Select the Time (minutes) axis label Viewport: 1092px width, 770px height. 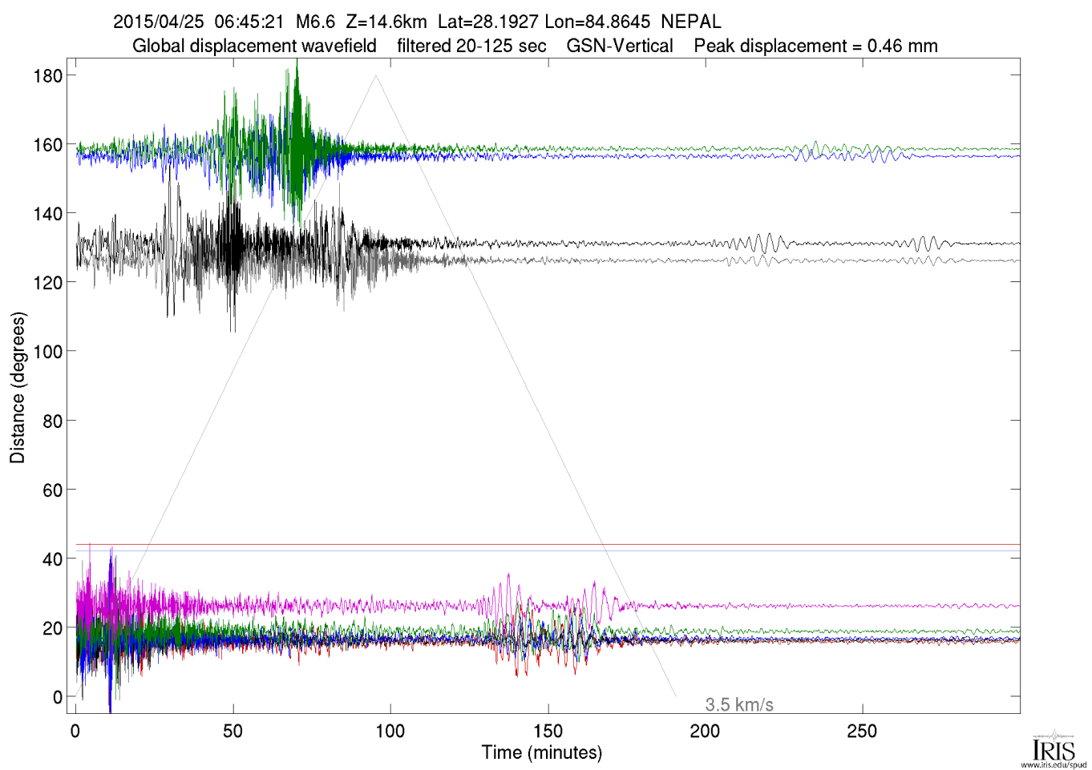[541, 752]
